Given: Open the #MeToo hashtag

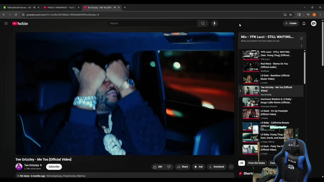Looking at the screenshot, I should coord(81,176).
